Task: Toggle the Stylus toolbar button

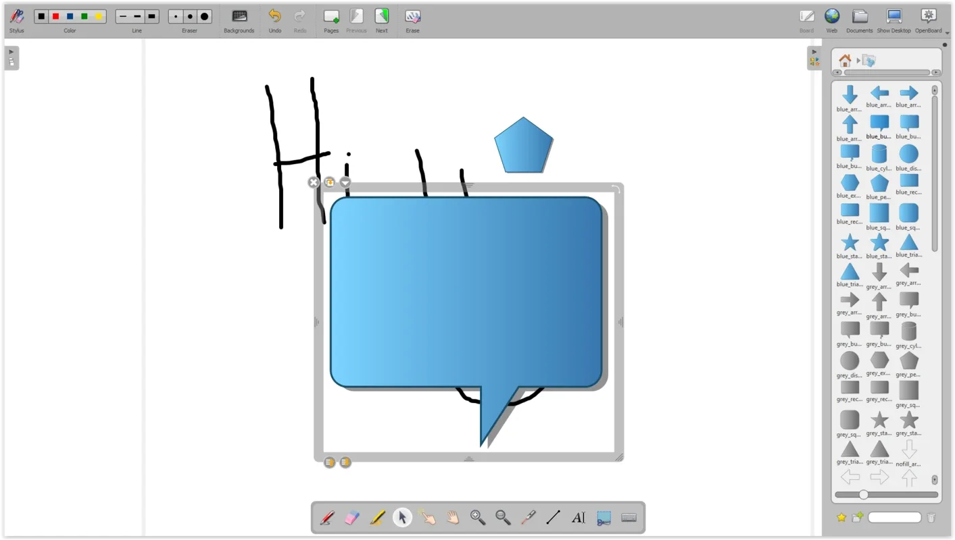Action: 17,20
